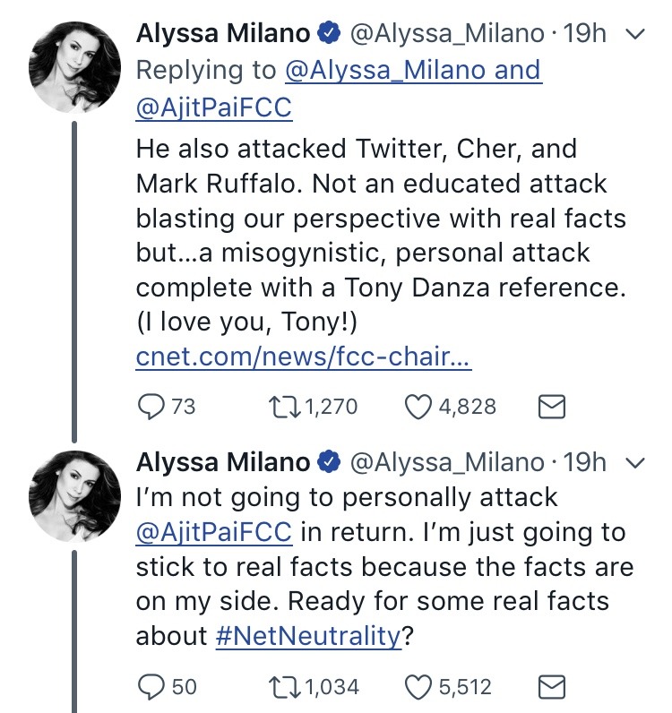Share second tweet via envelope icon
Image resolution: width=672 pixels, height=713 pixels.
pos(550,687)
